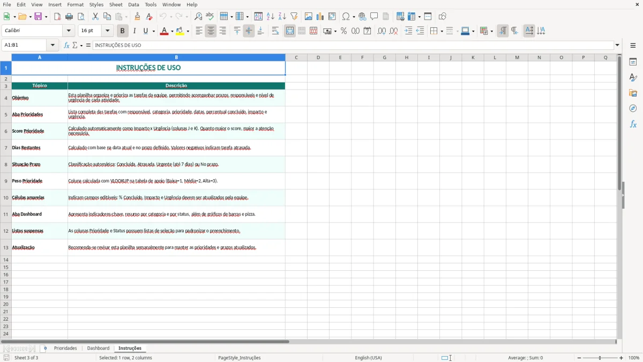Click Insert Comment speech bubble icon
Viewport: 643px width, 362px height.
point(374,17)
